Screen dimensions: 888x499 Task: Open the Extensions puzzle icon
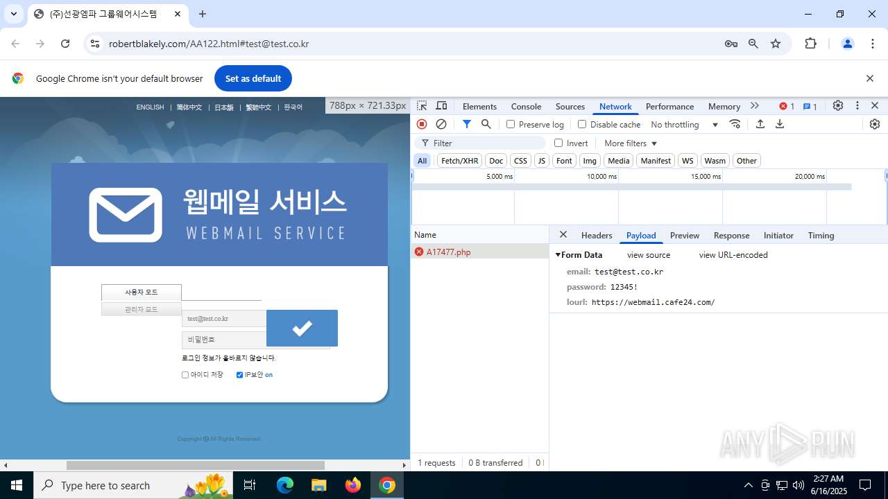pos(811,44)
